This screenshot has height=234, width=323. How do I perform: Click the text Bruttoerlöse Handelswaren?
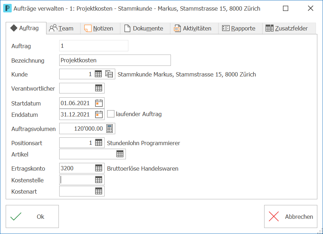(143, 169)
